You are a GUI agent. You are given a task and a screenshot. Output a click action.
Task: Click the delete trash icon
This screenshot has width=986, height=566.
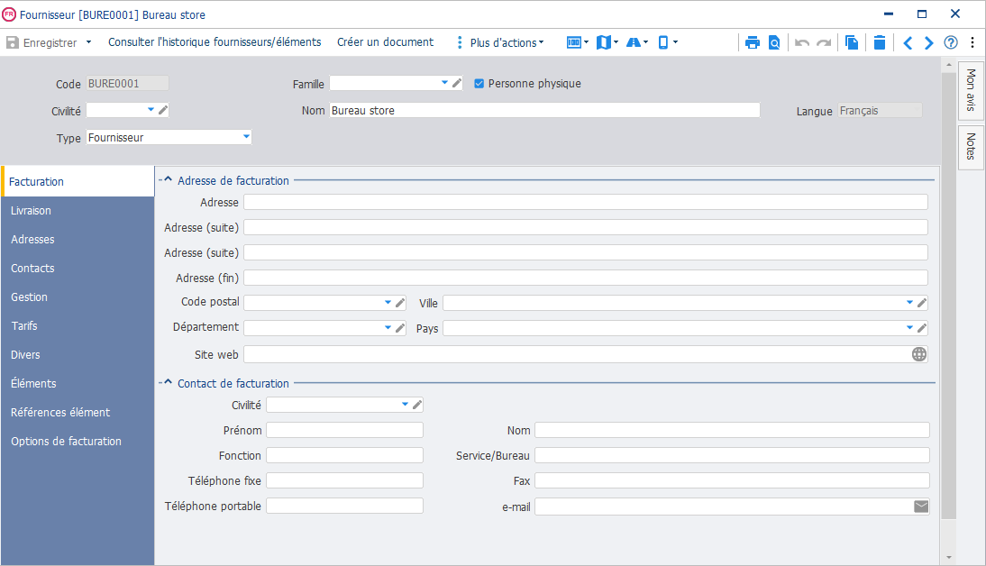(880, 42)
